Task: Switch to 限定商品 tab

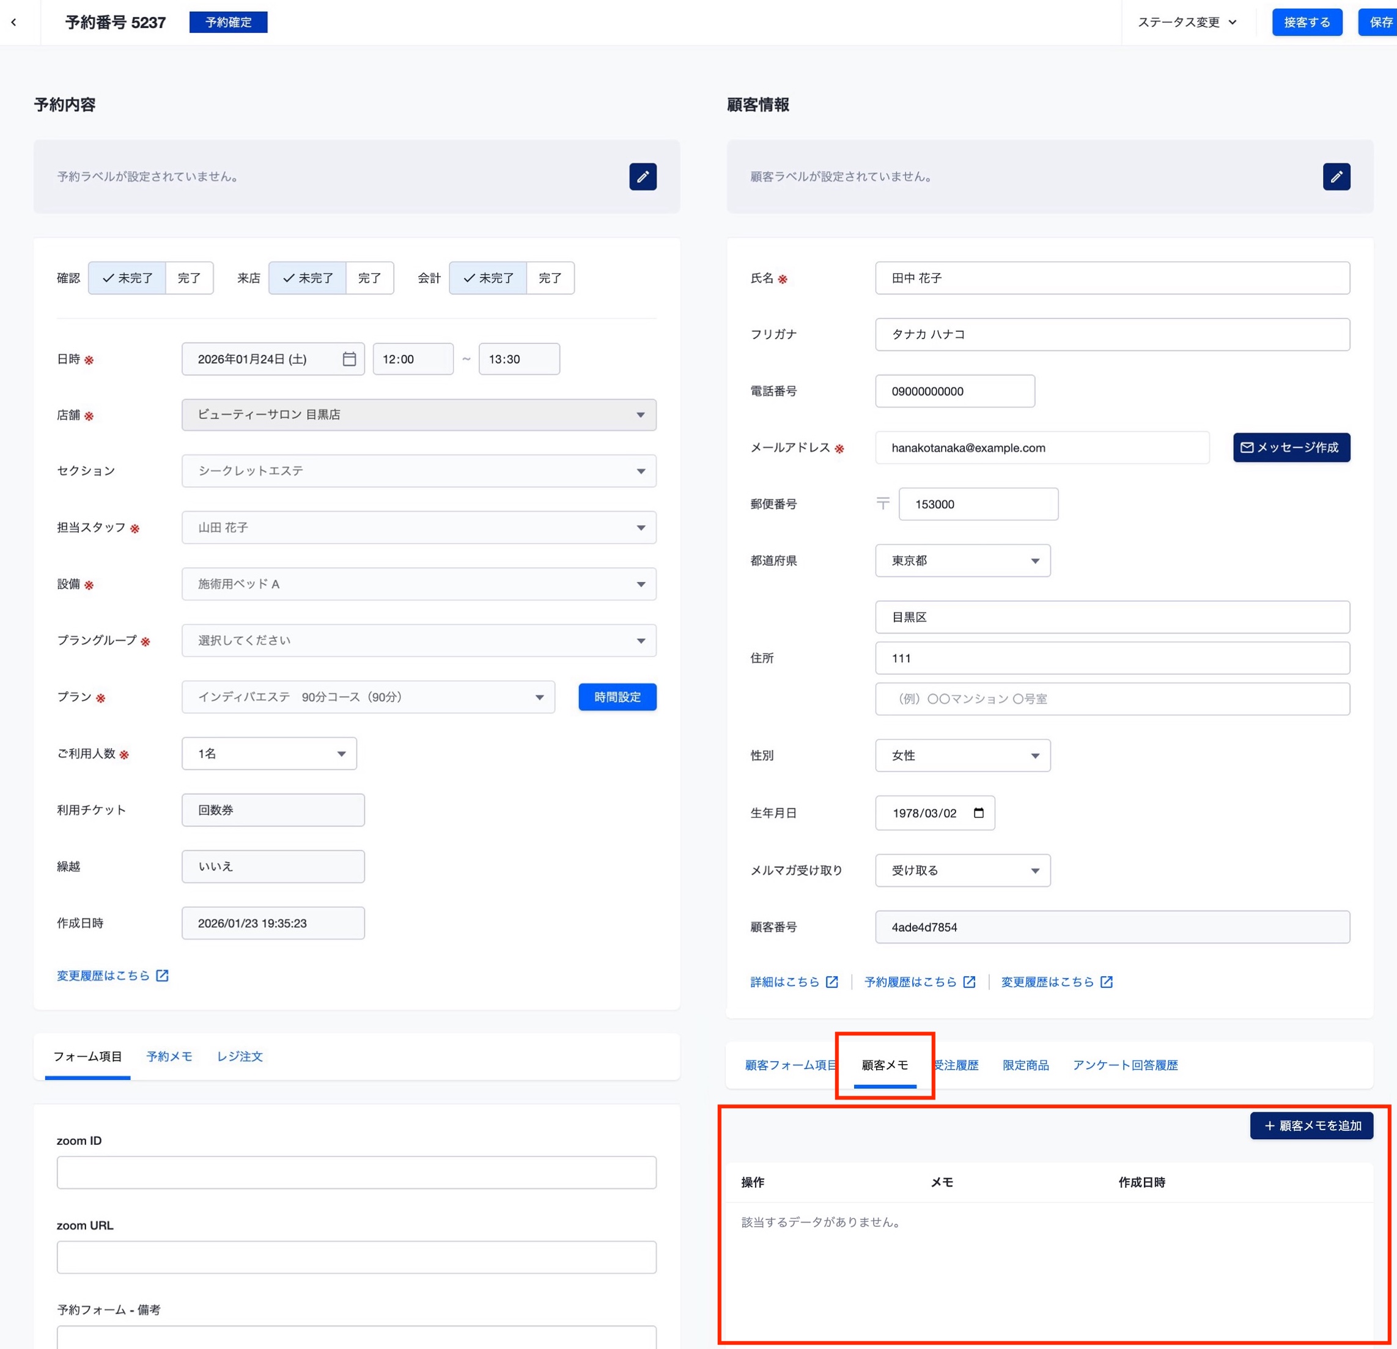Action: 1025,1065
